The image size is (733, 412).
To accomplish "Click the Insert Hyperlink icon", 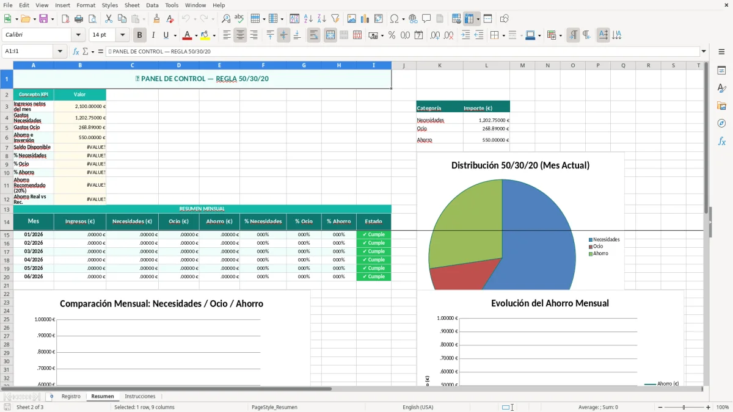I will pyautogui.click(x=413, y=19).
